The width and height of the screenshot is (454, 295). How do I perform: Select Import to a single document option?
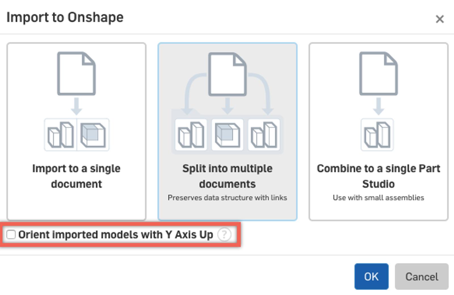tap(76, 176)
